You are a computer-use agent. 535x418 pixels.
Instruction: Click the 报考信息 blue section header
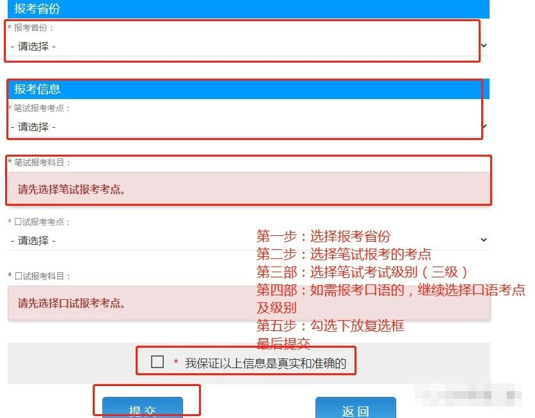248,89
